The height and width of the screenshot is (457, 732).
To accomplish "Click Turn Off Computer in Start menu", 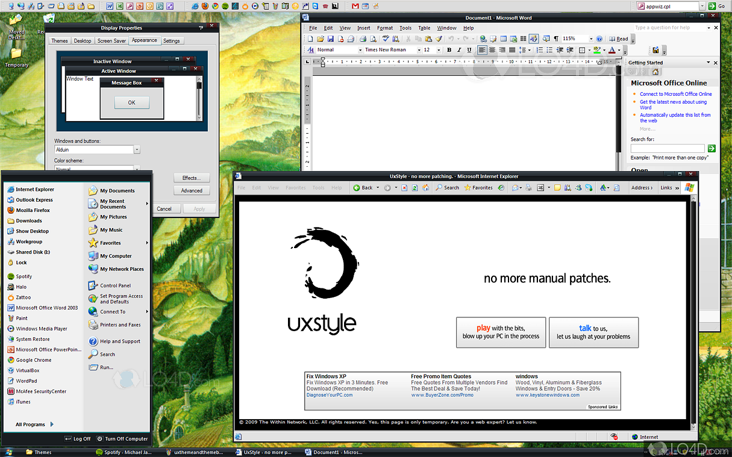I will (122, 439).
